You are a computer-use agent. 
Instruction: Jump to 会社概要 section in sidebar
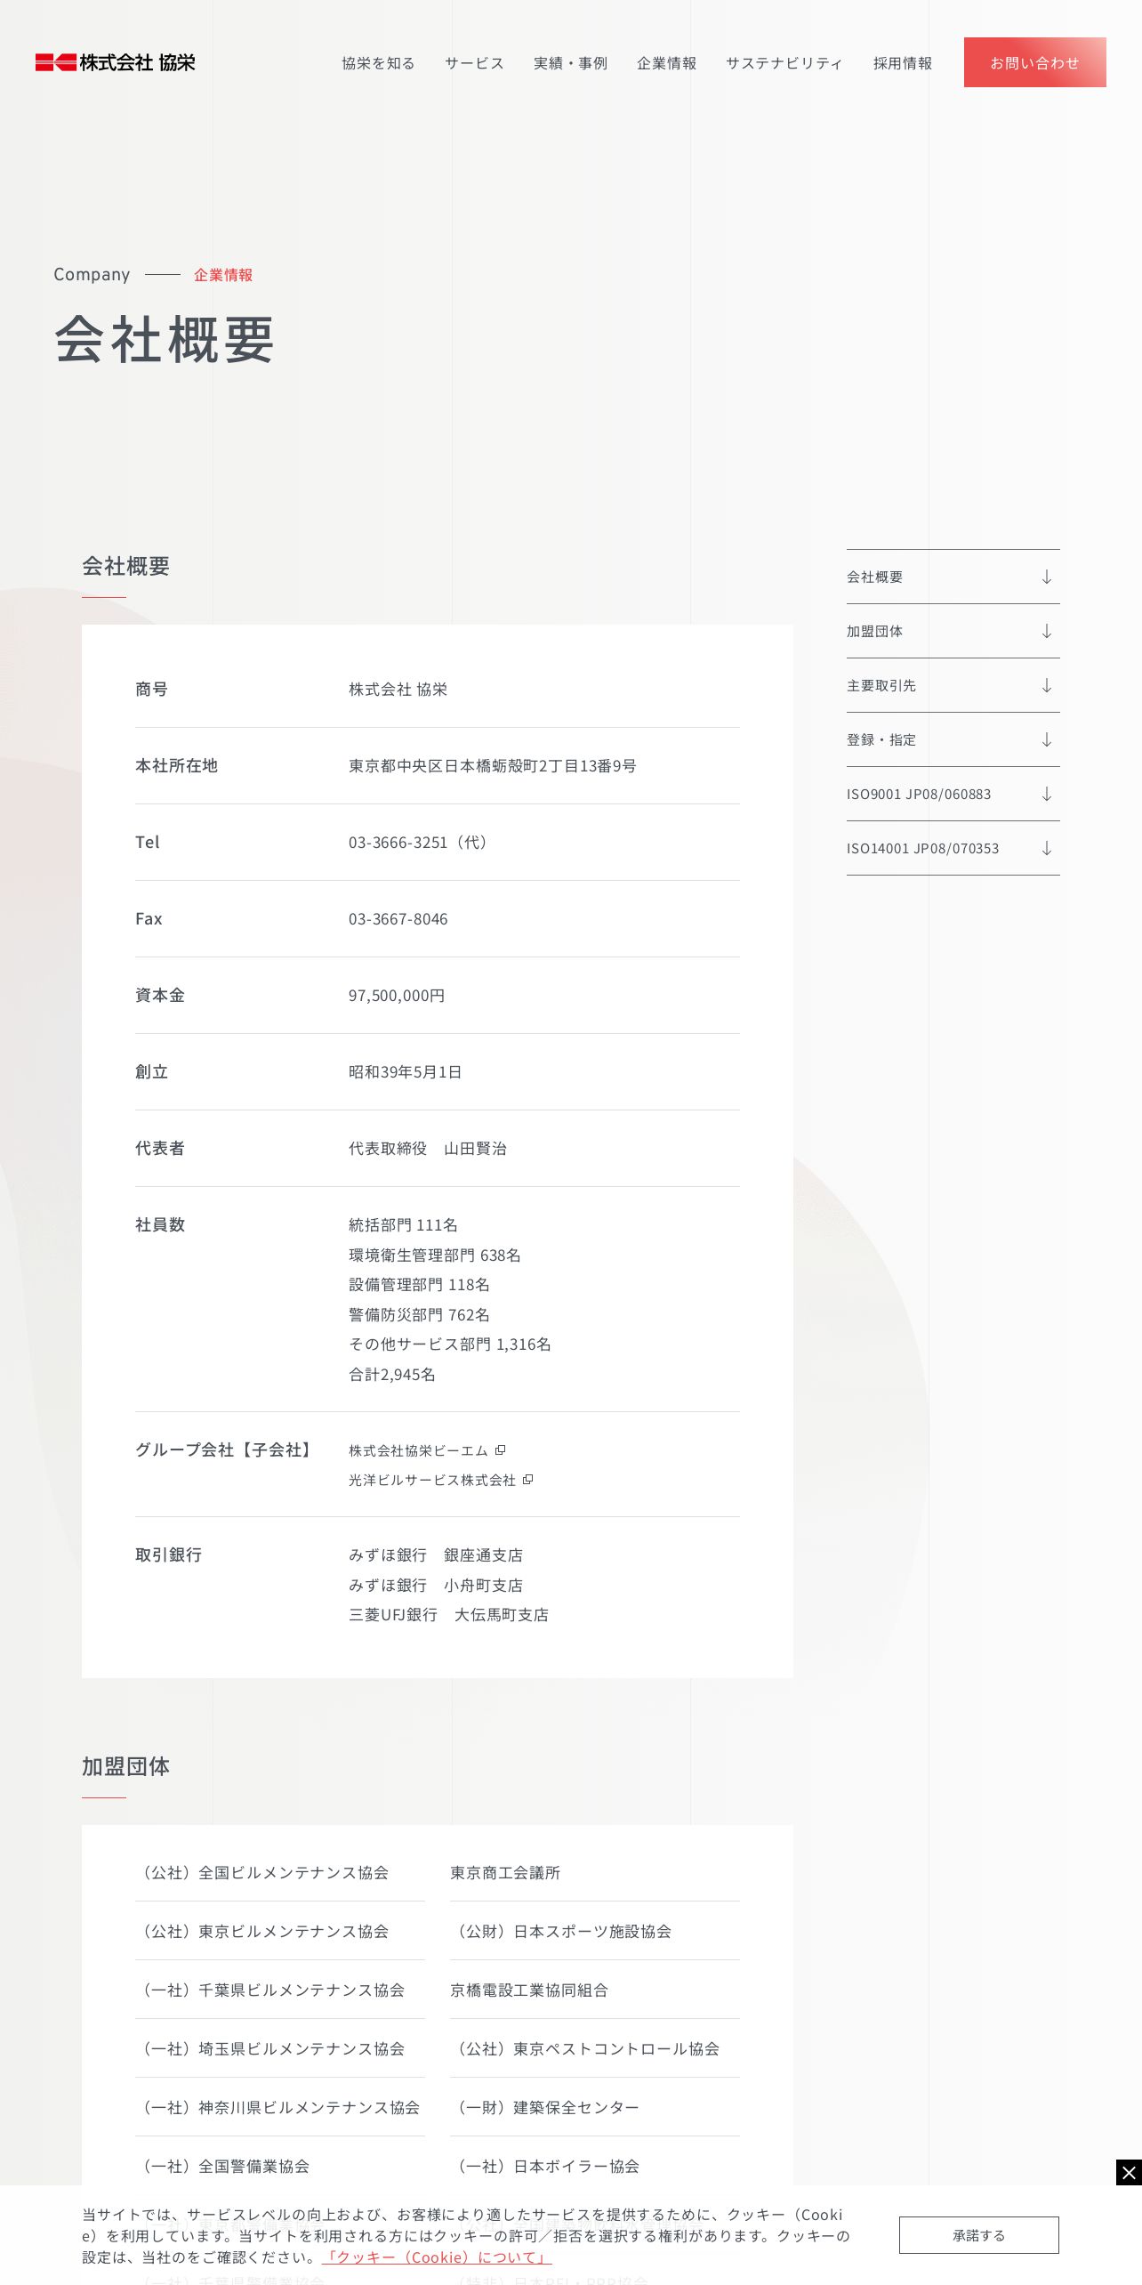pos(953,577)
